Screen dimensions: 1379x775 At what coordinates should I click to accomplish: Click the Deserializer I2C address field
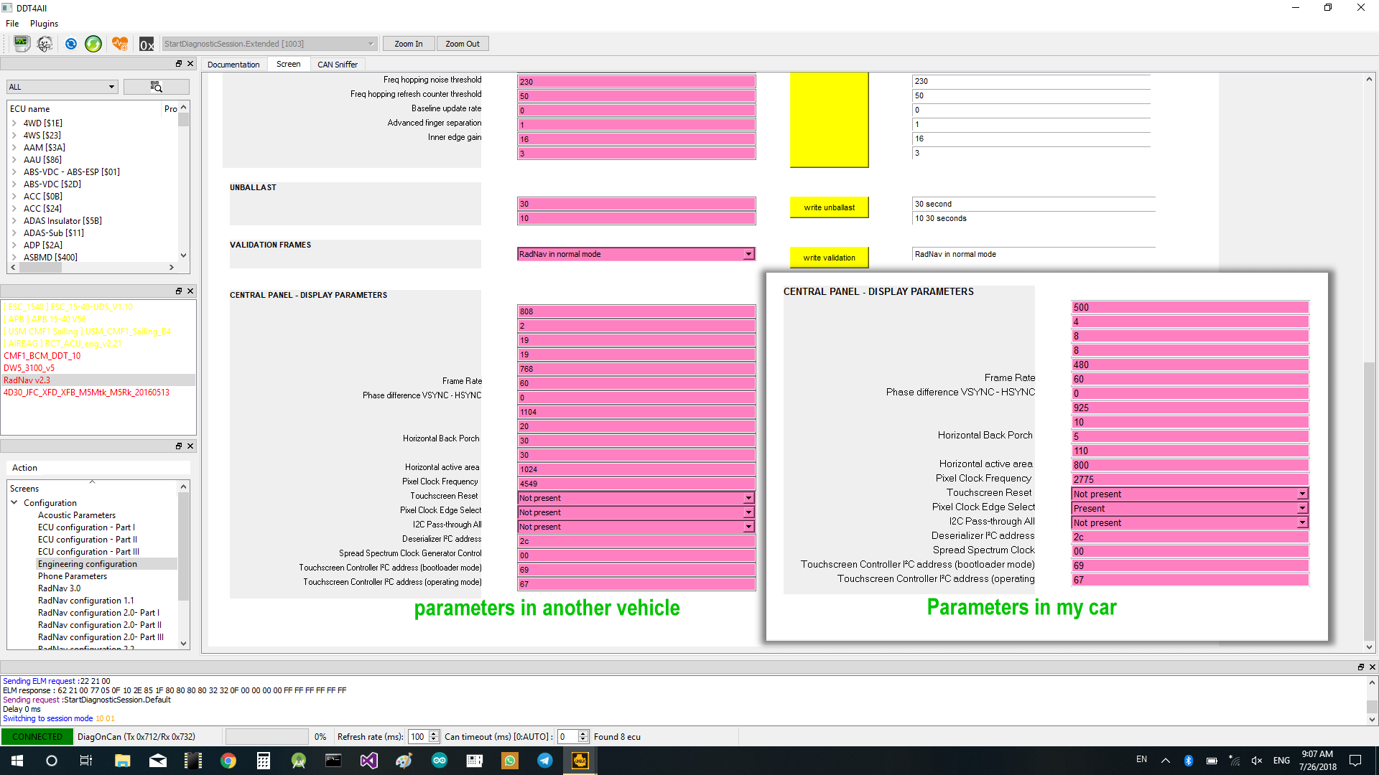coord(636,541)
